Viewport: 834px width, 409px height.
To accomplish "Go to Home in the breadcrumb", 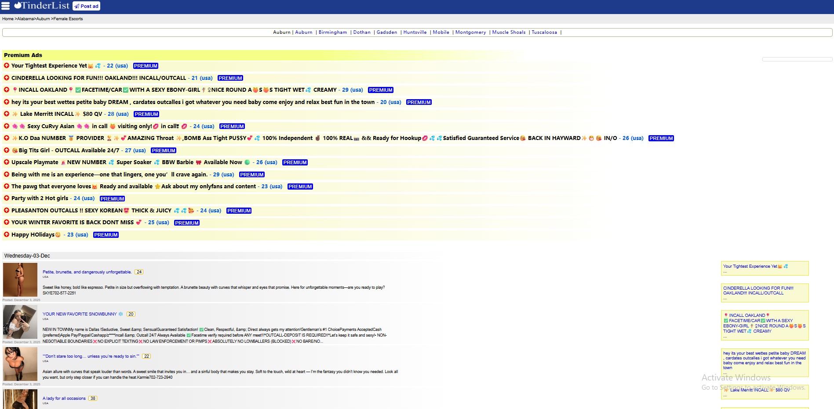I will pos(7,19).
